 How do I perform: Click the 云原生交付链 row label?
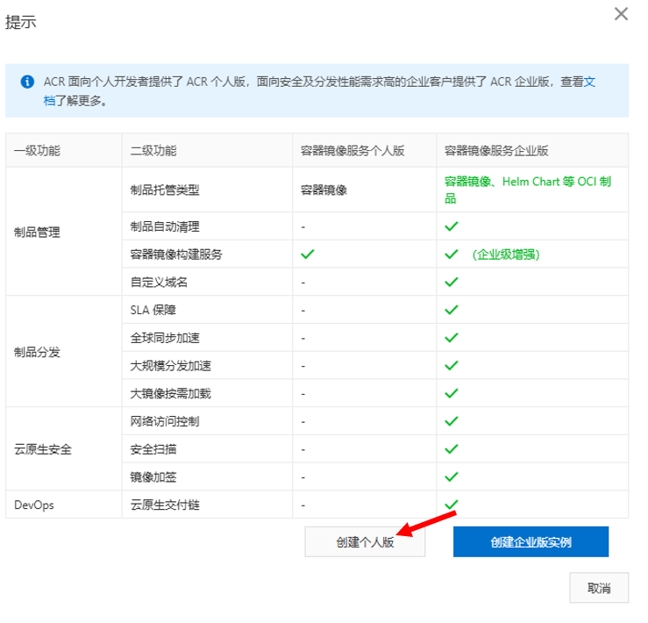tap(165, 505)
